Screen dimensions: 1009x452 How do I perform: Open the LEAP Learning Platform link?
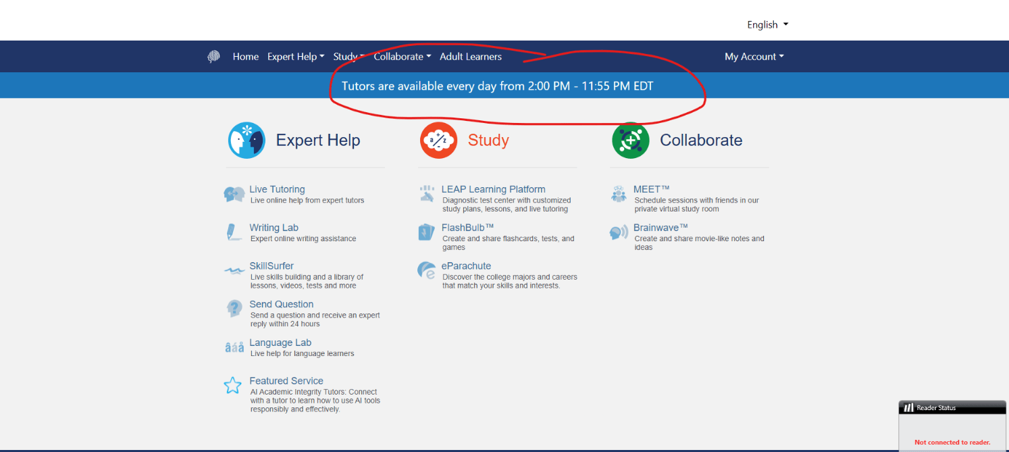pyautogui.click(x=493, y=189)
